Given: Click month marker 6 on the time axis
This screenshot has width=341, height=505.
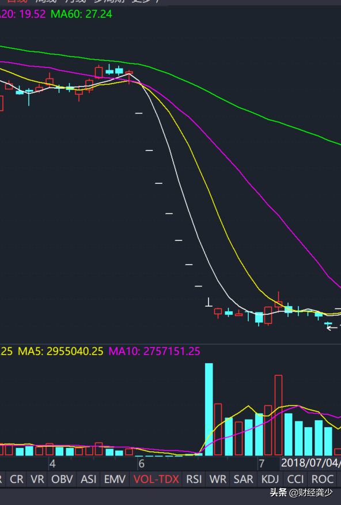Looking at the screenshot, I should pyautogui.click(x=141, y=463).
